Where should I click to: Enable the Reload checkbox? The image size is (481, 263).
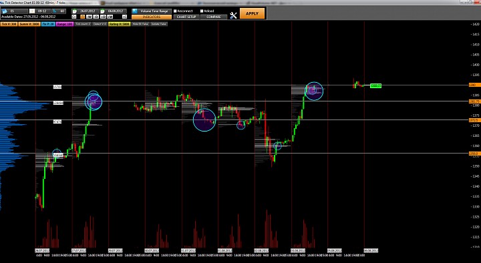pos(202,11)
